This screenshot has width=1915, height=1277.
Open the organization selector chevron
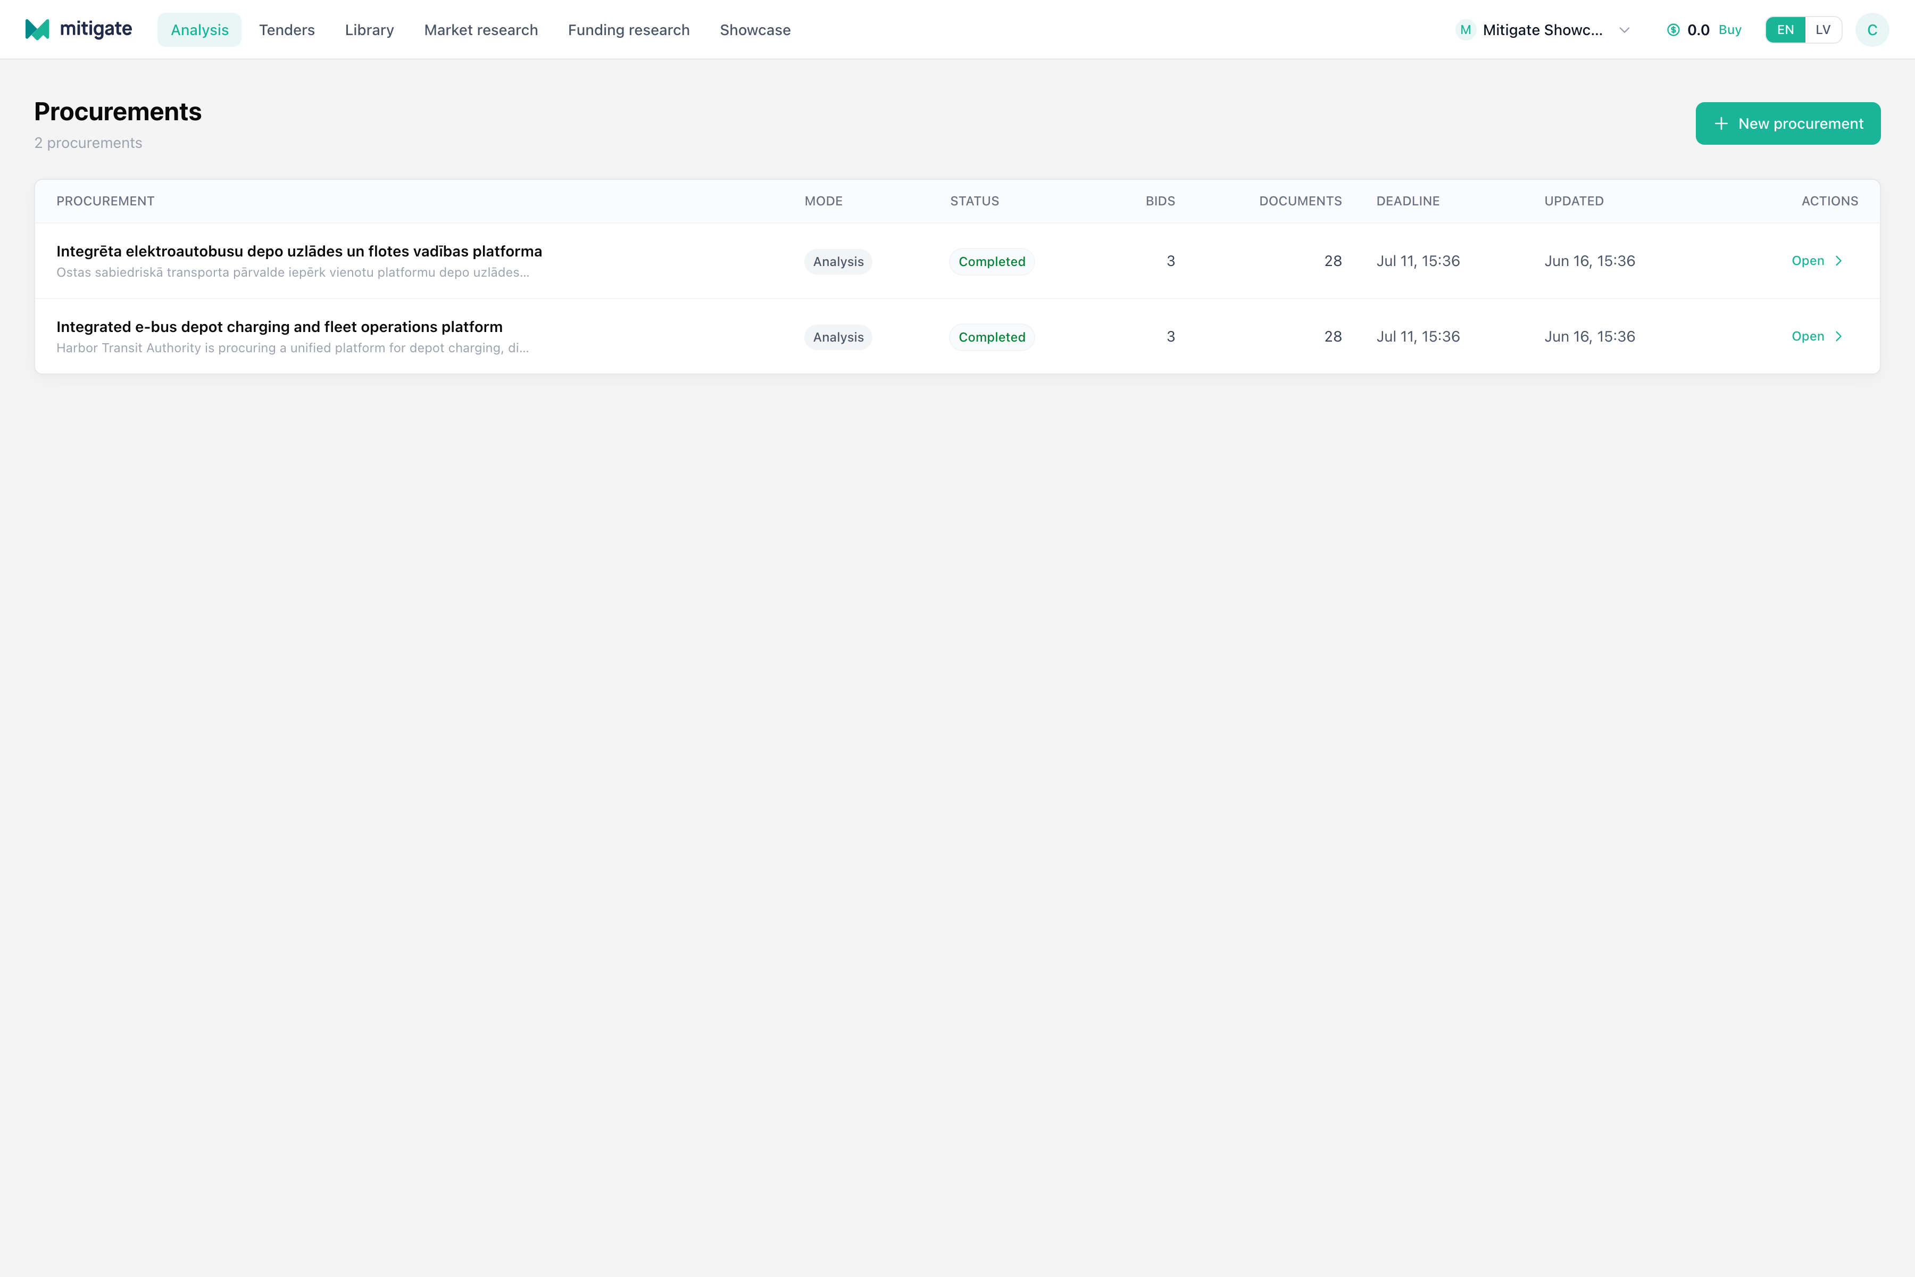tap(1625, 30)
